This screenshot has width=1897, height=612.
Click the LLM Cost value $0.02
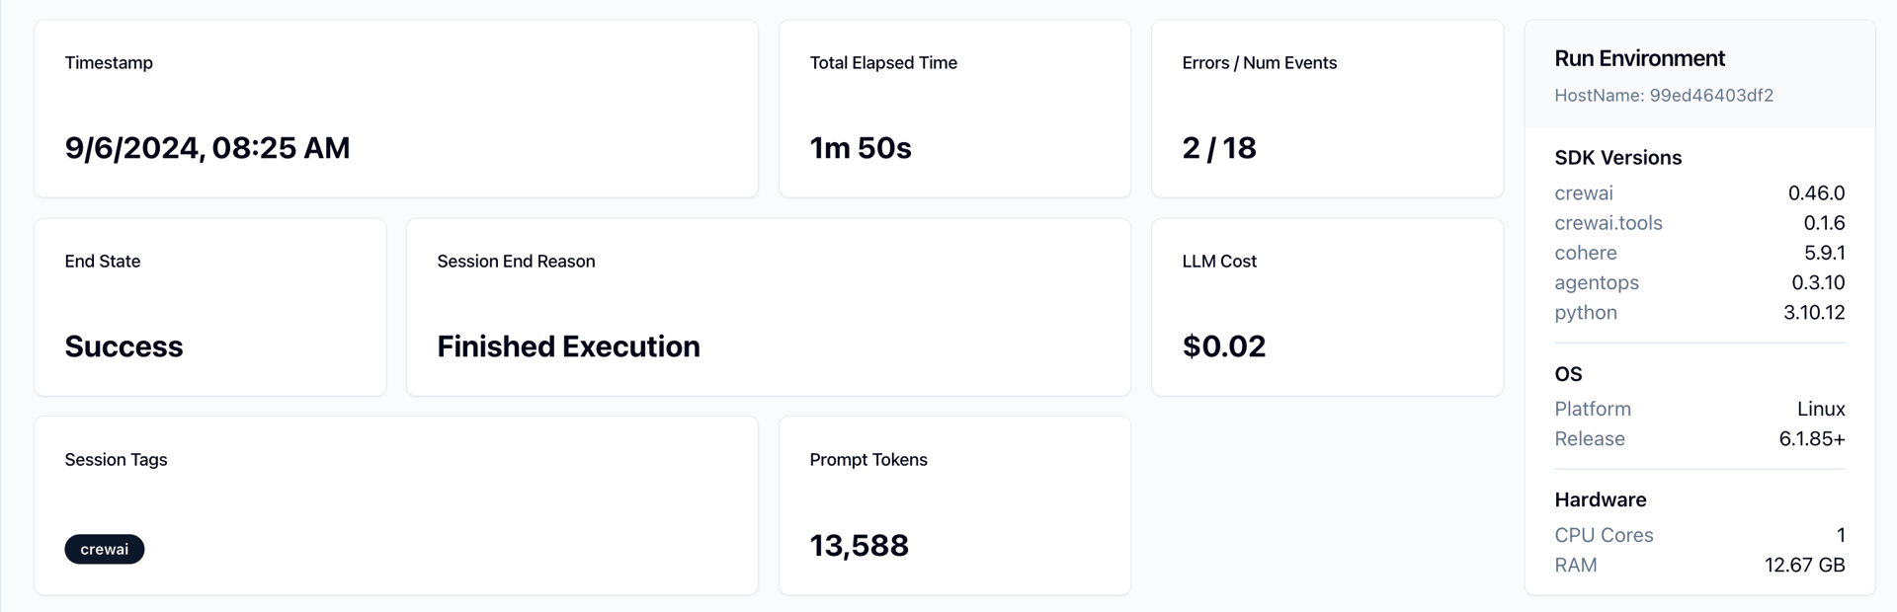[x=1223, y=346]
